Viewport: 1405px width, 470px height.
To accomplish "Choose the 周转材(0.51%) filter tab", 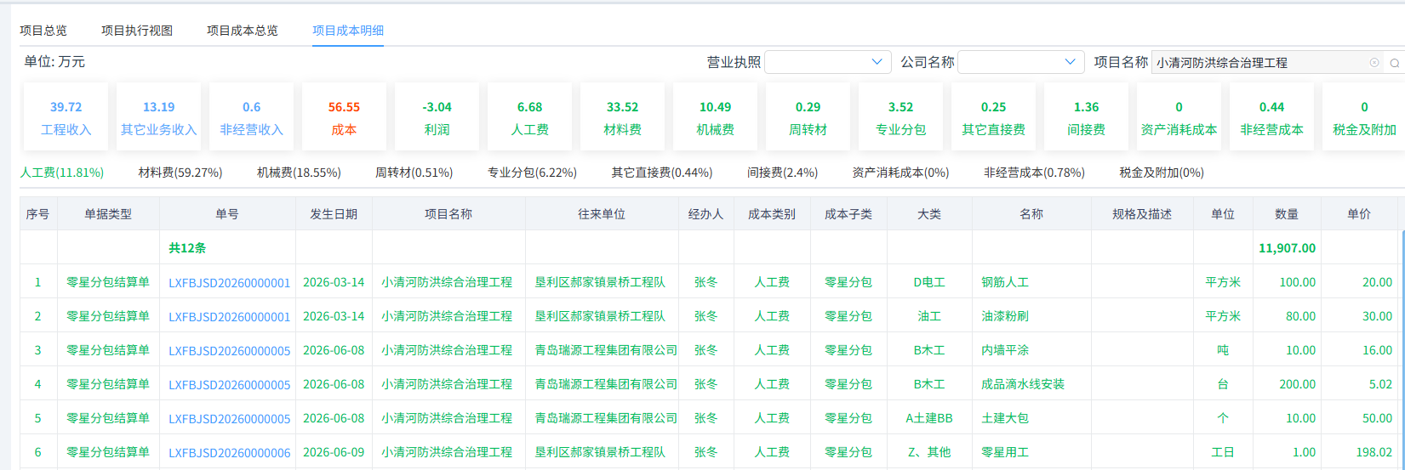I will [414, 173].
